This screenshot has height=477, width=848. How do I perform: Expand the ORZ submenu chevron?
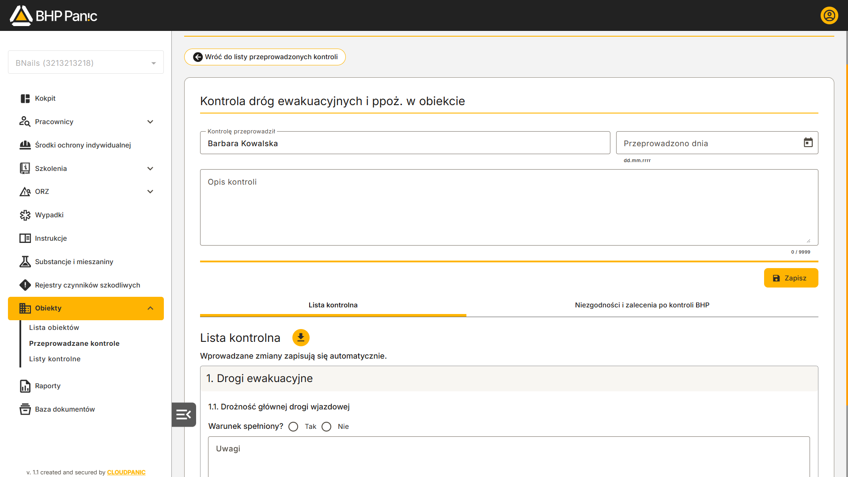(x=150, y=192)
